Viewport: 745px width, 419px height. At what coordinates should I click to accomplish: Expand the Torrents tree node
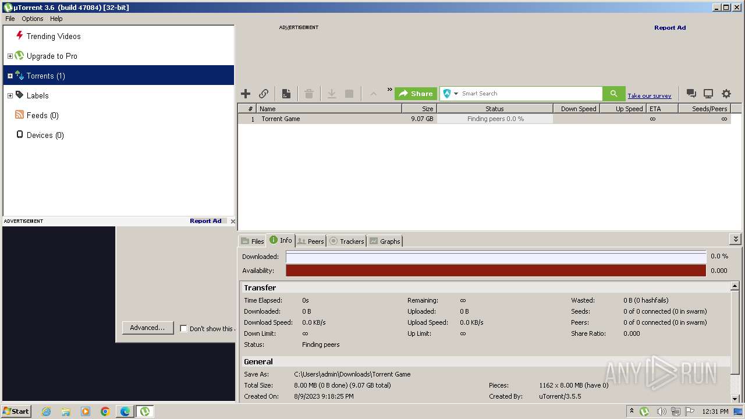pos(10,76)
